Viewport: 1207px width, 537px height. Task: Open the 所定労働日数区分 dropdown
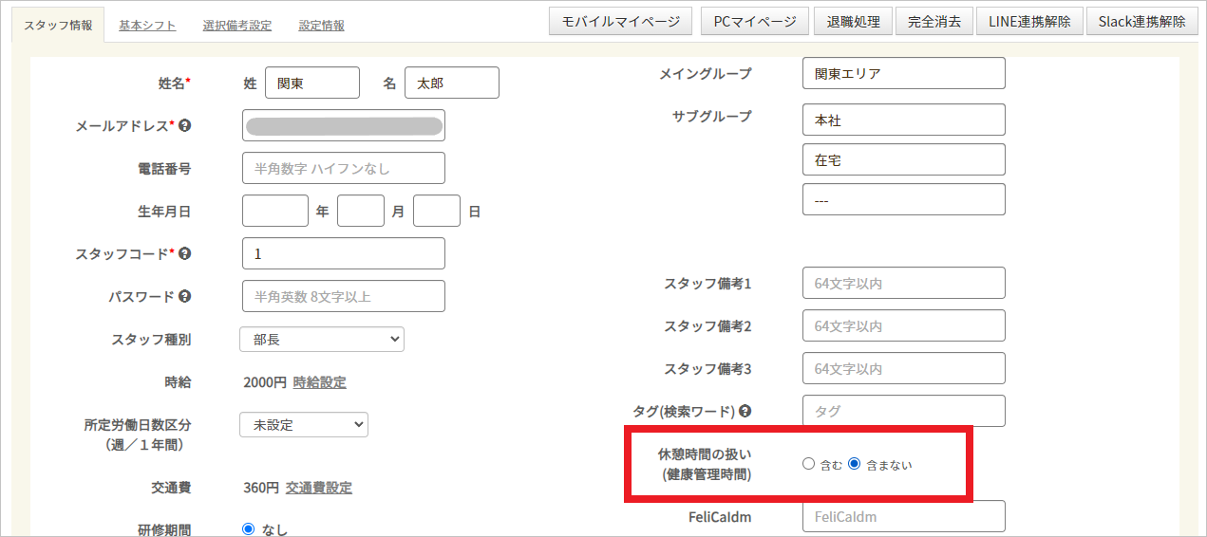304,425
